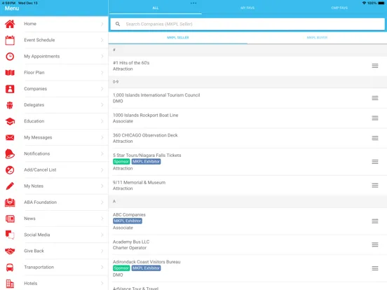
Task: Open options for 1,000 Islands International Tourism Council
Action: coord(375,98)
